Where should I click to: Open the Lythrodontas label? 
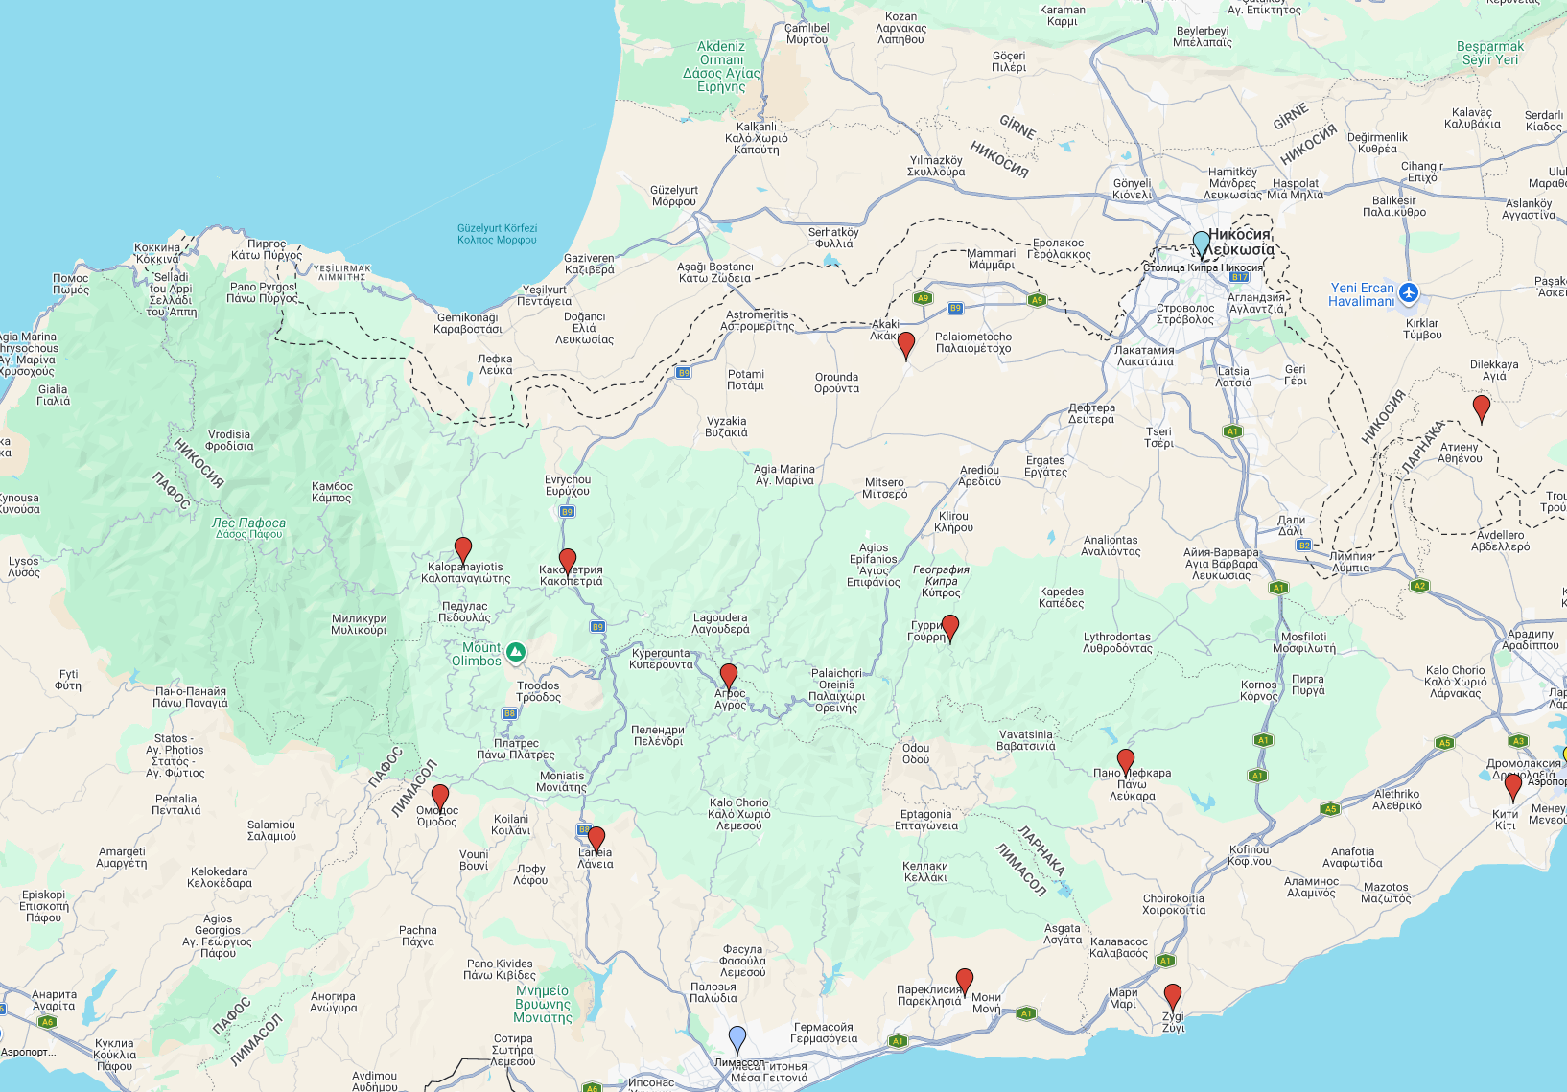coord(1118,642)
